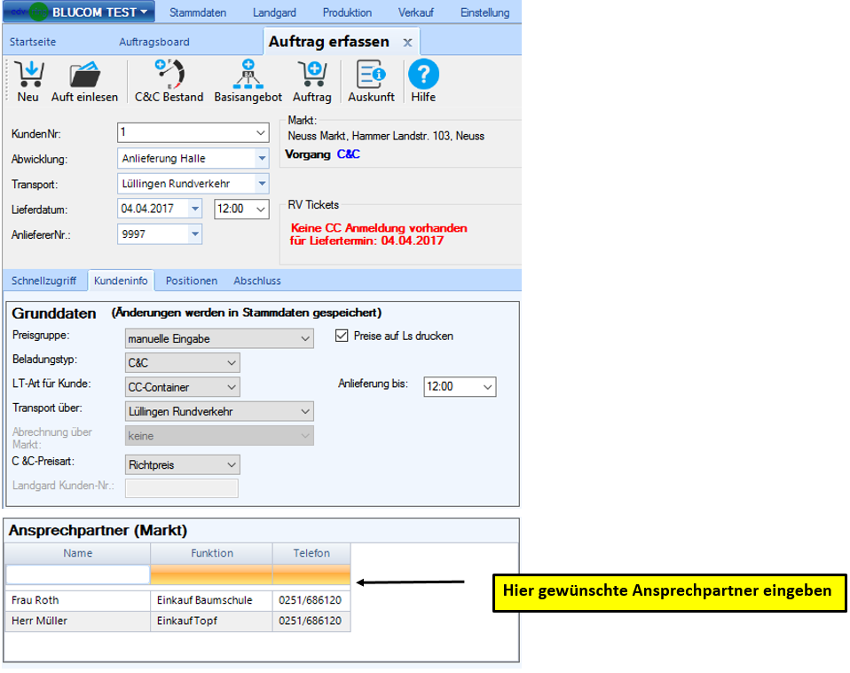Viewport: 850px width, 673px height.
Task: Close the Auftrag erfassen tab
Action: point(407,43)
